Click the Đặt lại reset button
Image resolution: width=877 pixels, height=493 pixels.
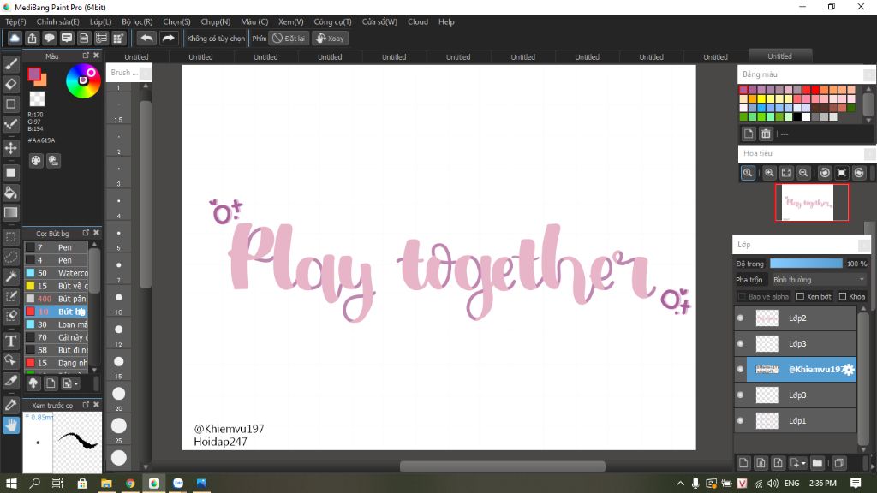[x=289, y=38]
